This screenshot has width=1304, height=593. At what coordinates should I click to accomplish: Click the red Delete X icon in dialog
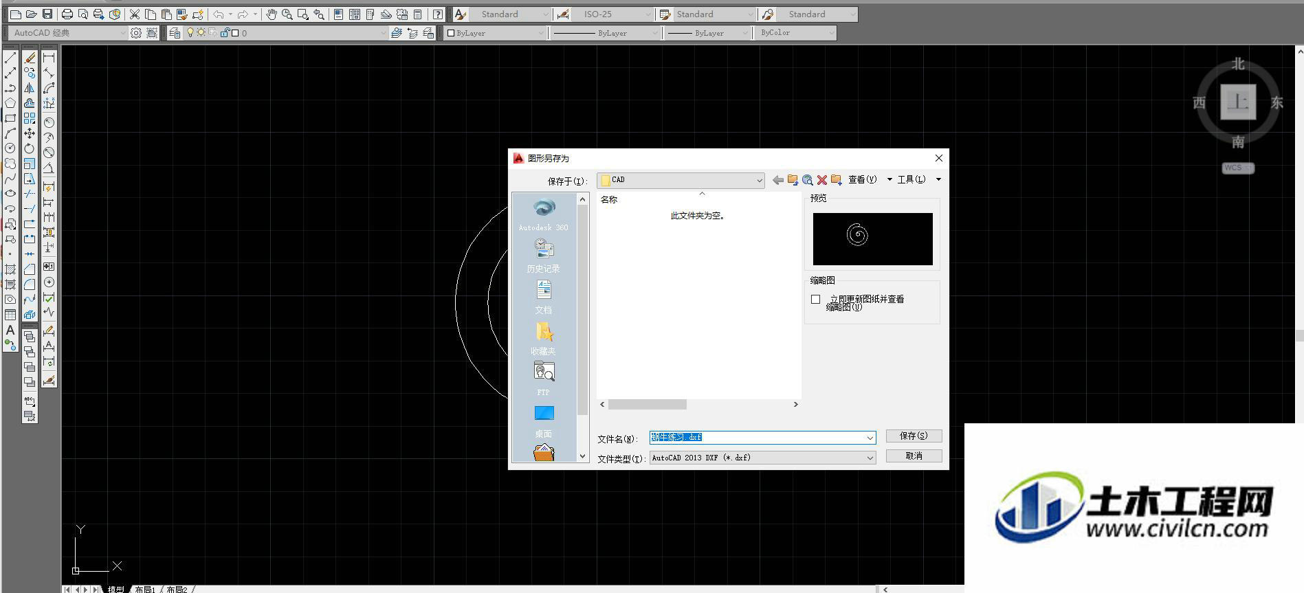tap(822, 180)
